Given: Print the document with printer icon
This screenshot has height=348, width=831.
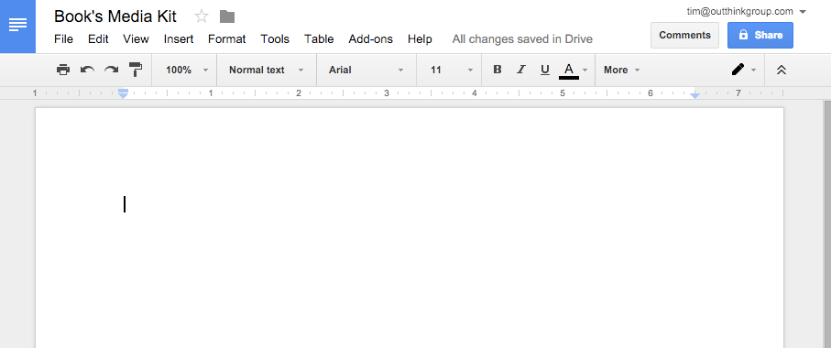Looking at the screenshot, I should pyautogui.click(x=63, y=70).
